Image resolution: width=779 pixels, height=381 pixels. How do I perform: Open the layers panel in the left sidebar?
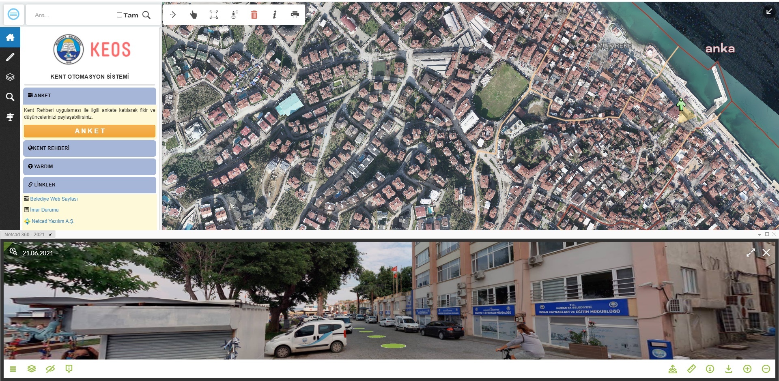pos(10,77)
